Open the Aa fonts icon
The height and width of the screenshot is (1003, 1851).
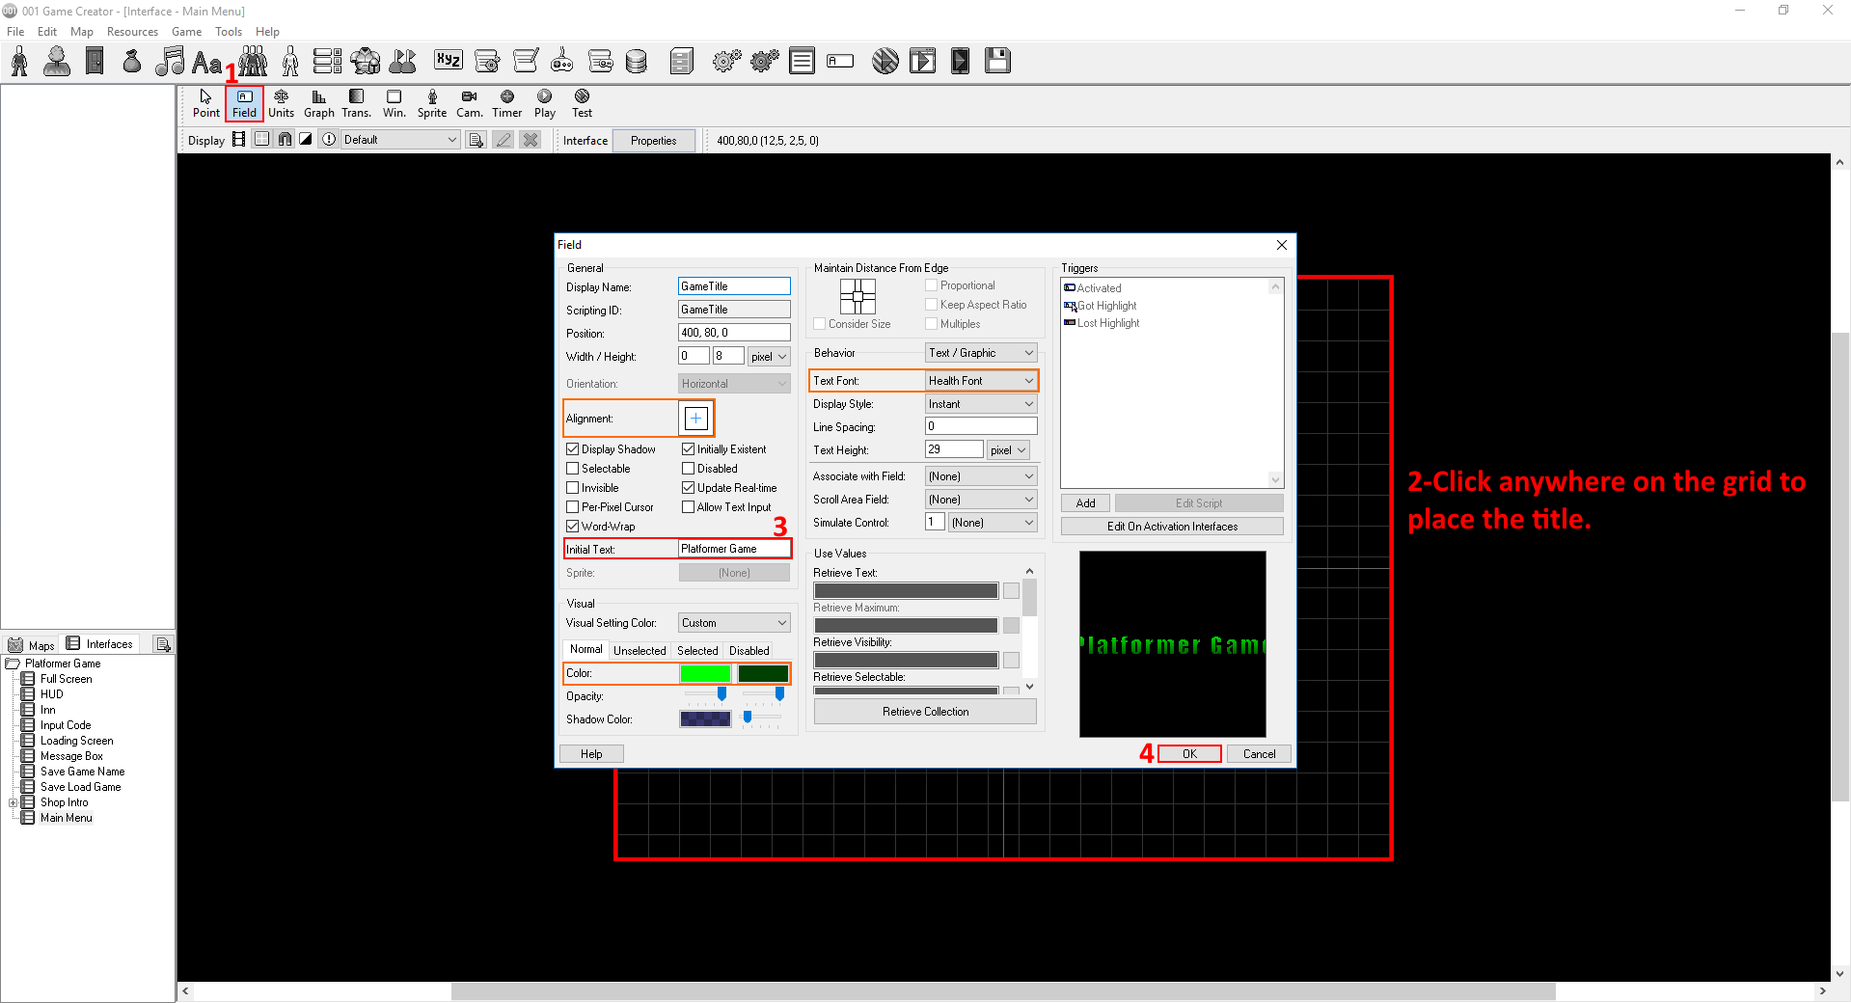coord(206,62)
